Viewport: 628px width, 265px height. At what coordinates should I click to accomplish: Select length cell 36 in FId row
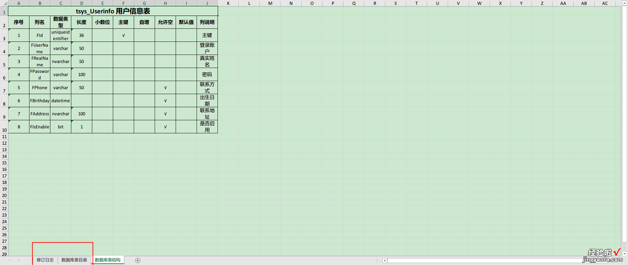[x=81, y=35]
